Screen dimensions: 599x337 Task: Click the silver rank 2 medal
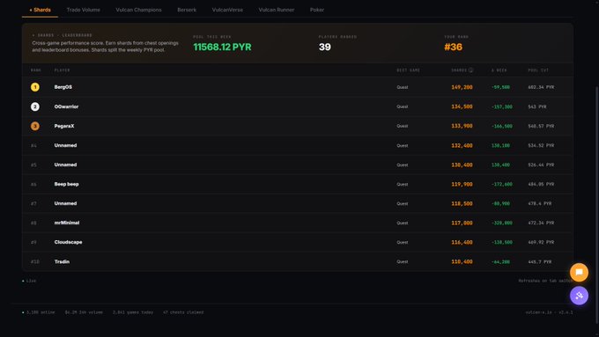click(34, 106)
